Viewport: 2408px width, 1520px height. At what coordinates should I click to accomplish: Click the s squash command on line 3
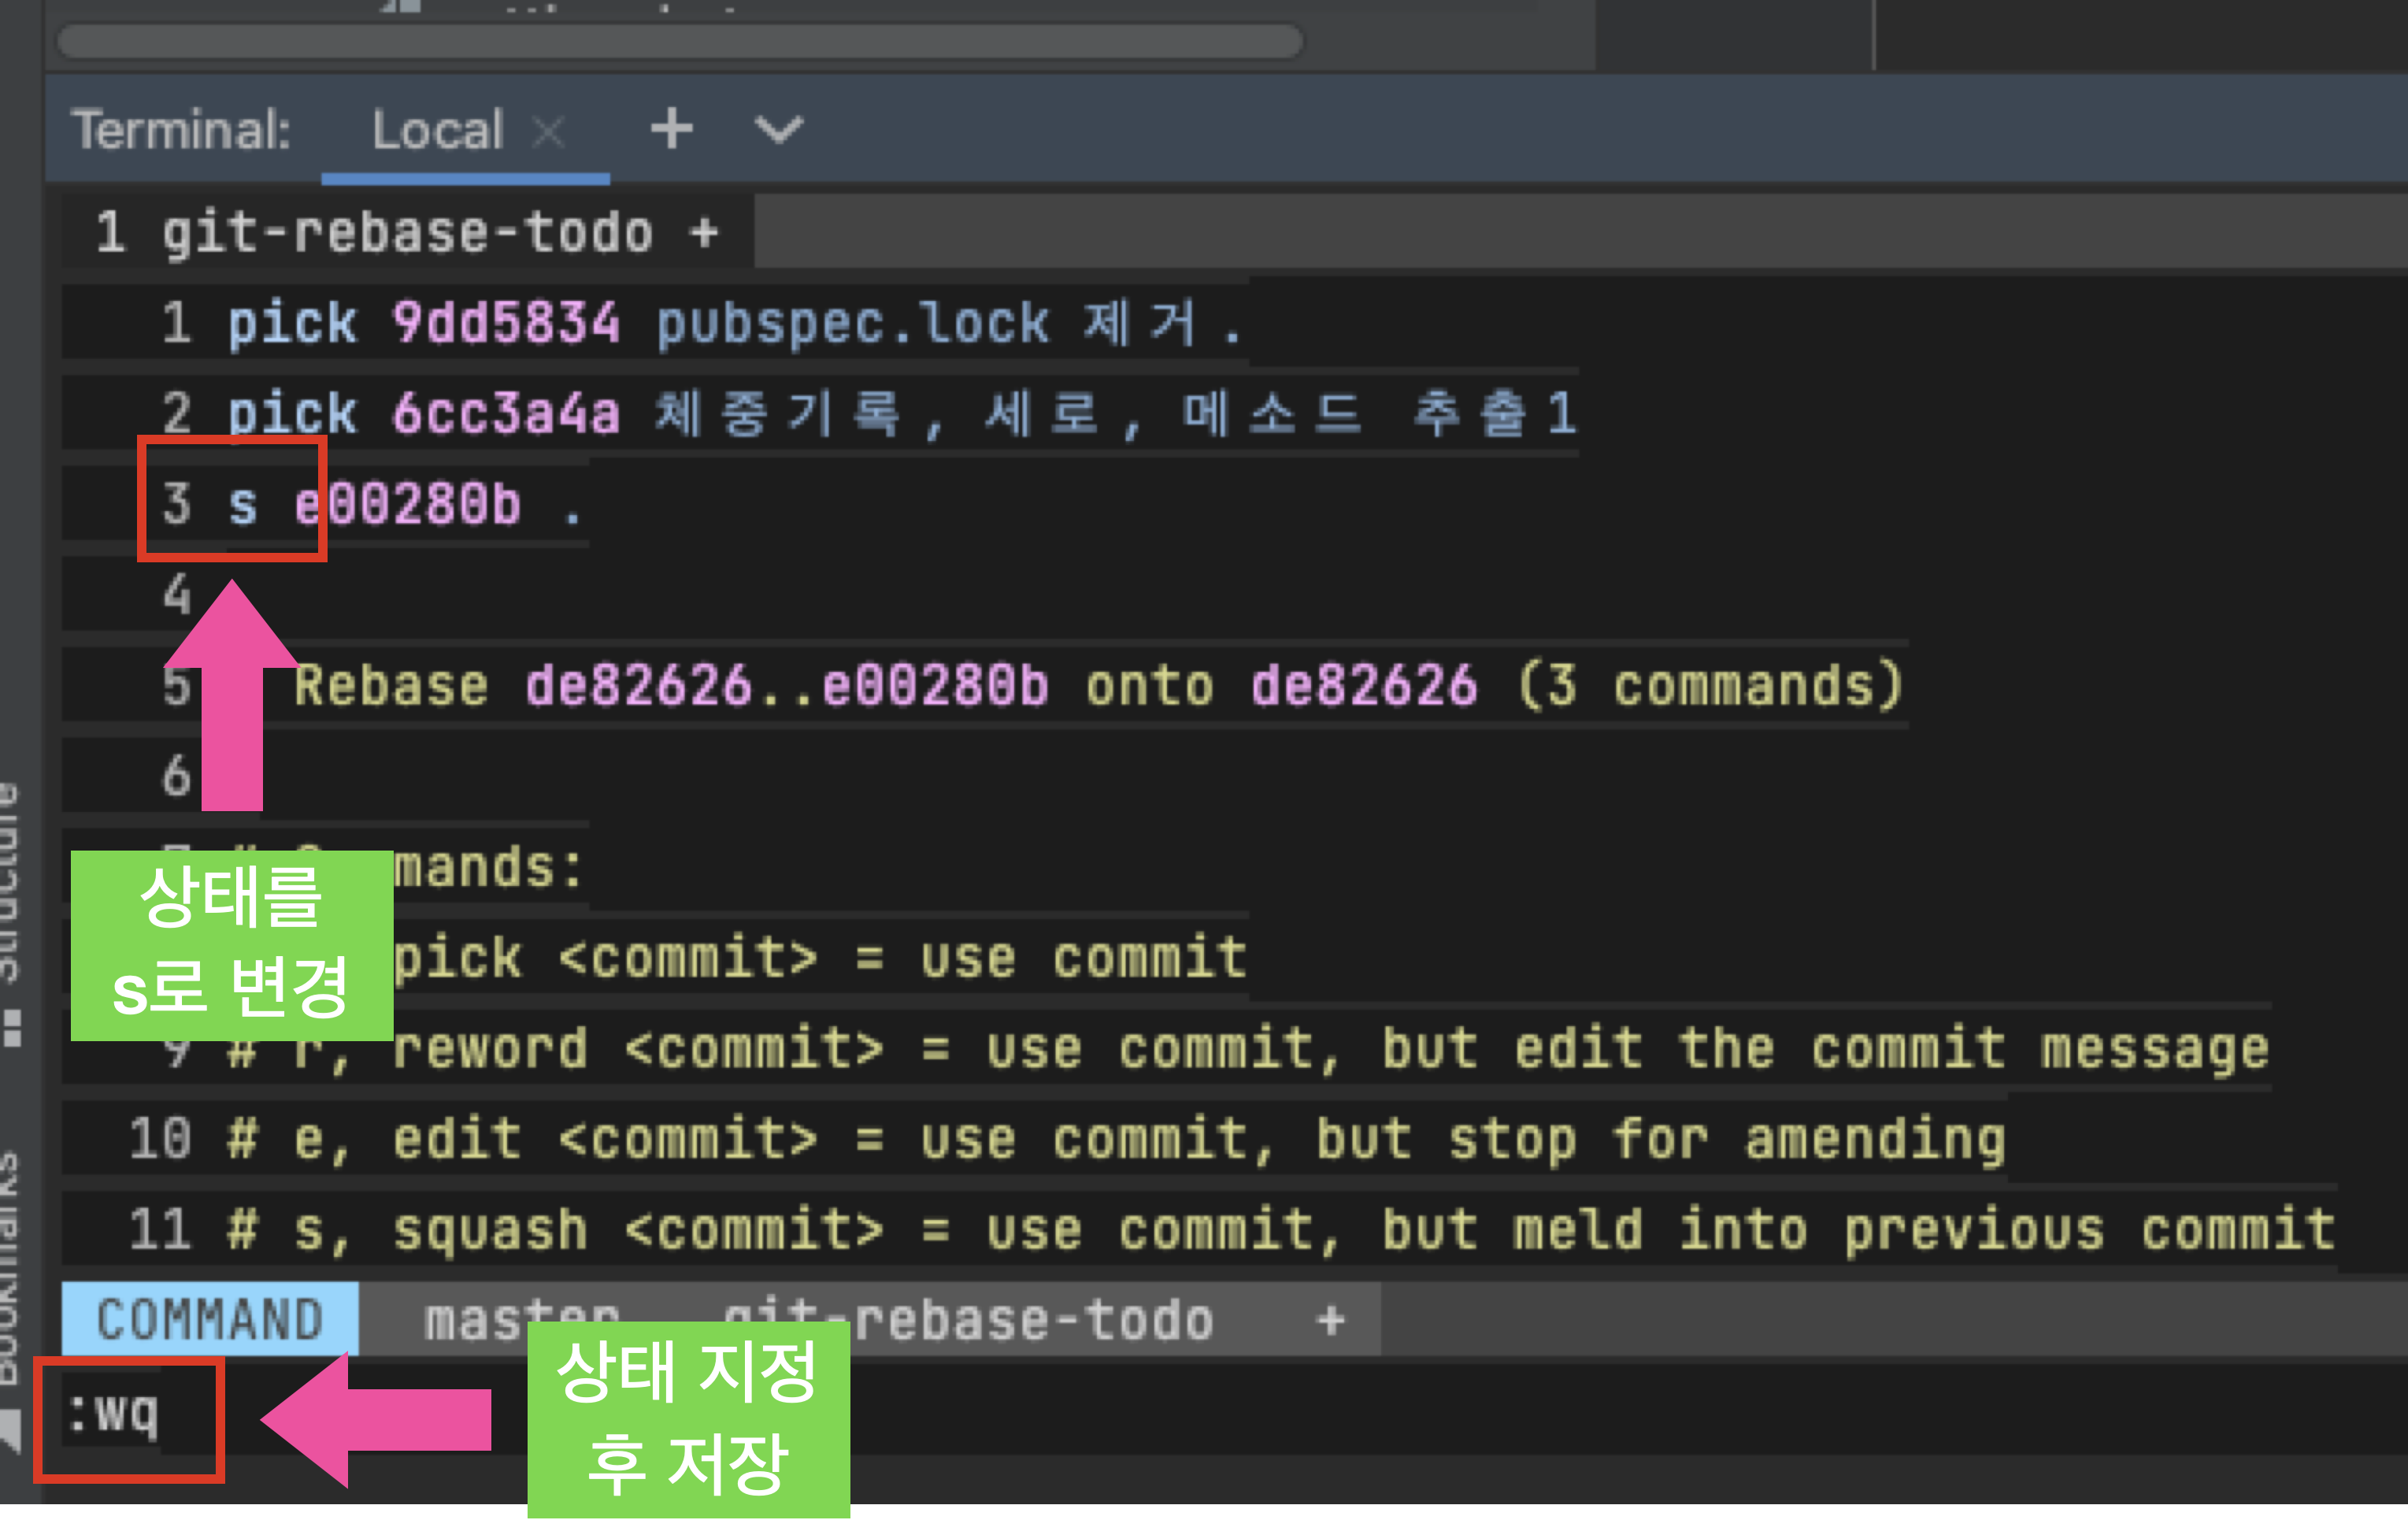(x=242, y=504)
